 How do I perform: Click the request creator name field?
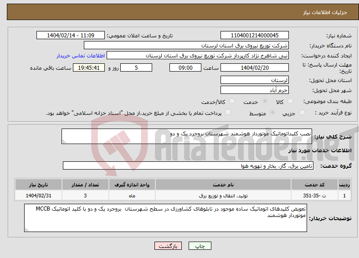(198, 56)
